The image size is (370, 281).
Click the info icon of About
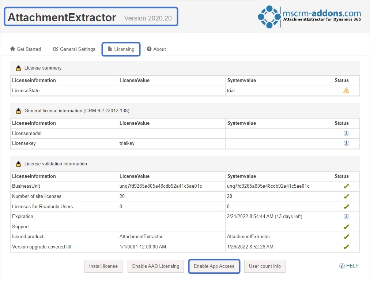pyautogui.click(x=149, y=49)
